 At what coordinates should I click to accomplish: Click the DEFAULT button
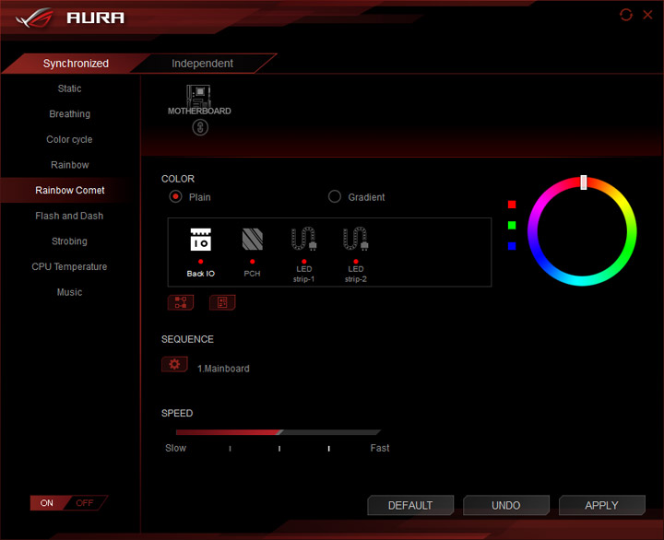point(410,505)
